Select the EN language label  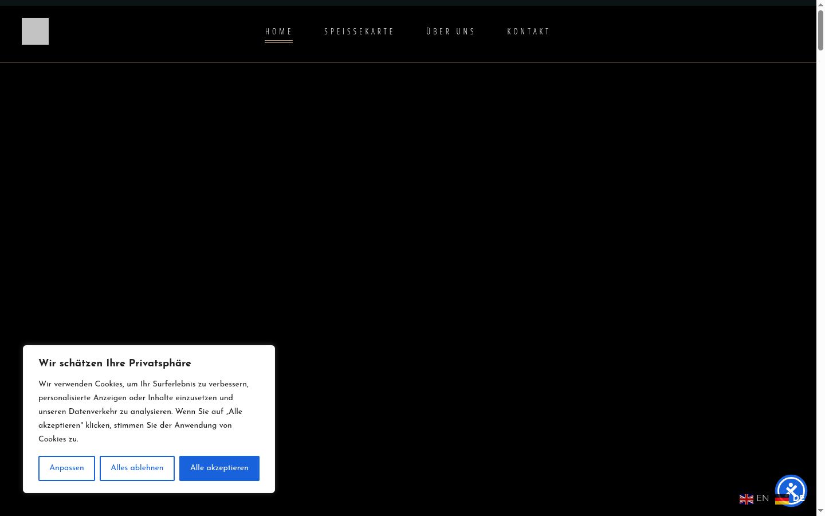(x=763, y=499)
